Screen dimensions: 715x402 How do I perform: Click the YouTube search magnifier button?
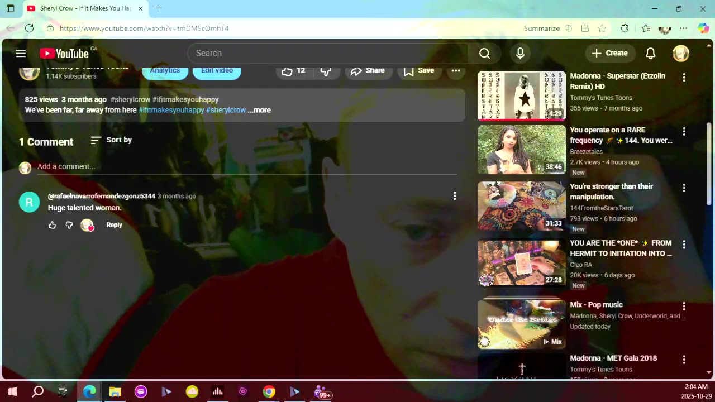[x=485, y=53]
